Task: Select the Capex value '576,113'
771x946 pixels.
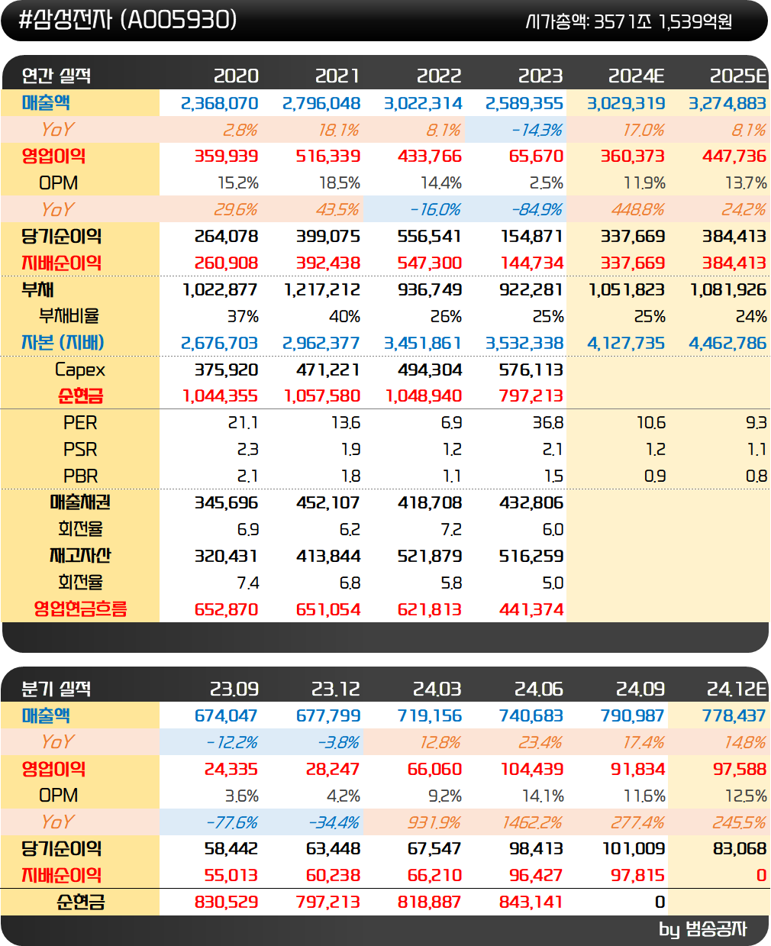Action: pyautogui.click(x=531, y=370)
